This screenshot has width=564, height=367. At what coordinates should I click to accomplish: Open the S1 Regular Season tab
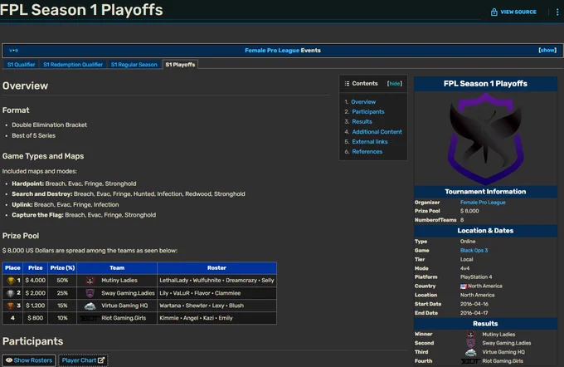134,65
